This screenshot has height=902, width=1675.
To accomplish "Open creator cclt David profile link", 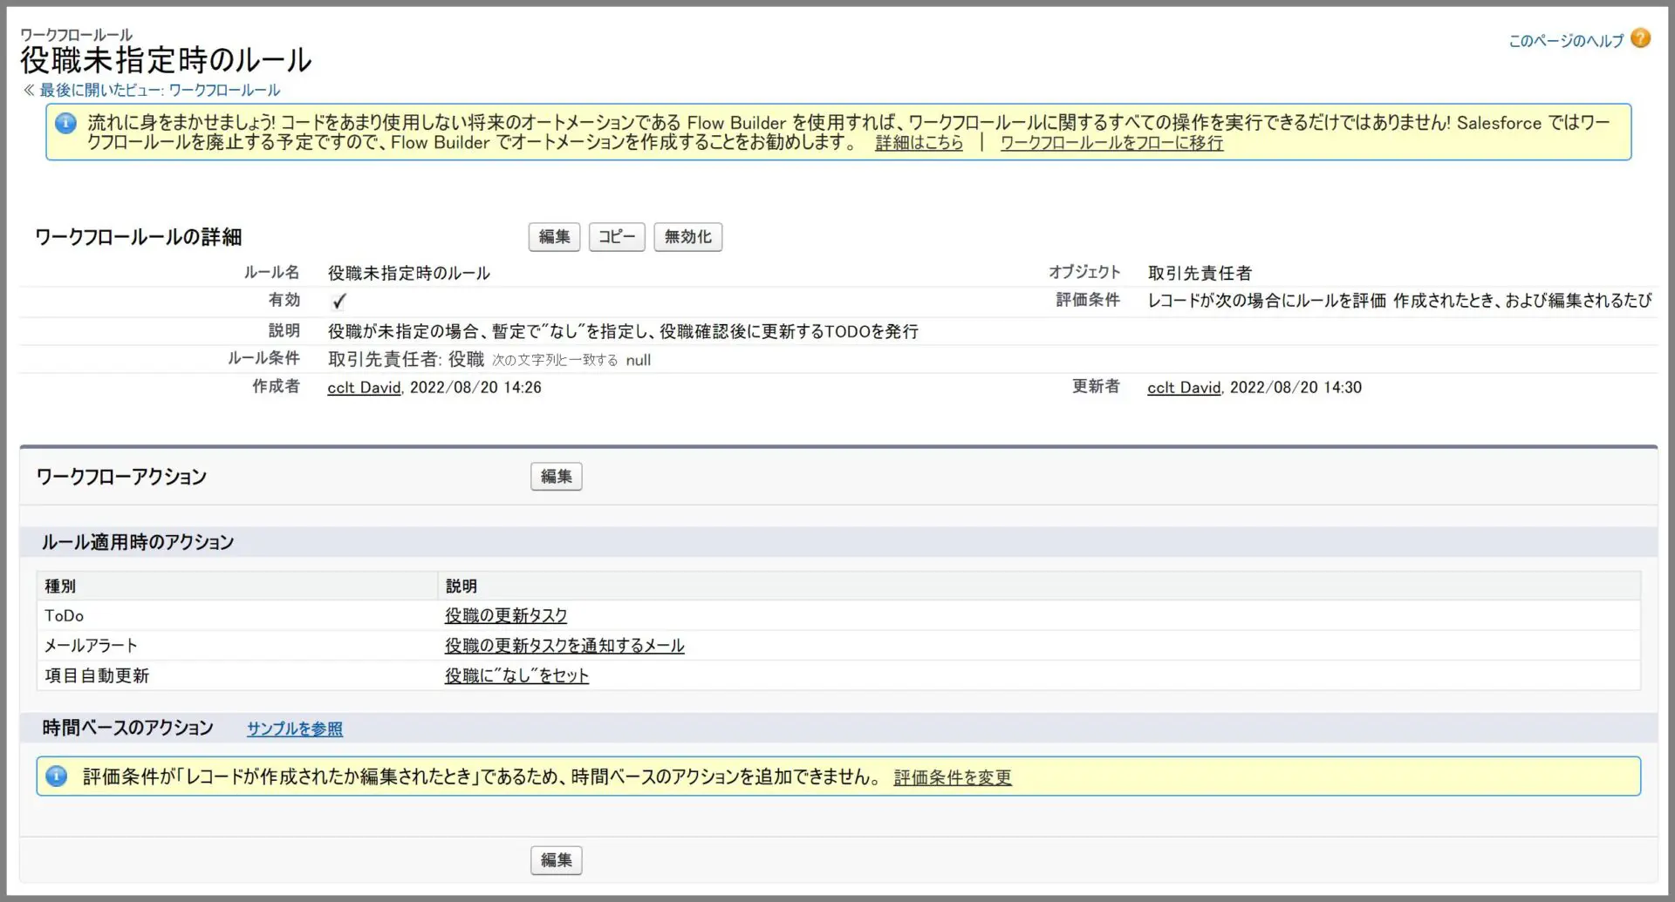I will click(x=364, y=388).
